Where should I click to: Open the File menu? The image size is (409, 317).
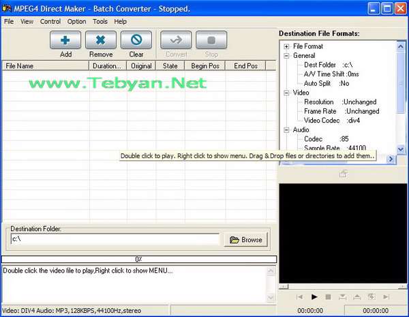click(9, 21)
